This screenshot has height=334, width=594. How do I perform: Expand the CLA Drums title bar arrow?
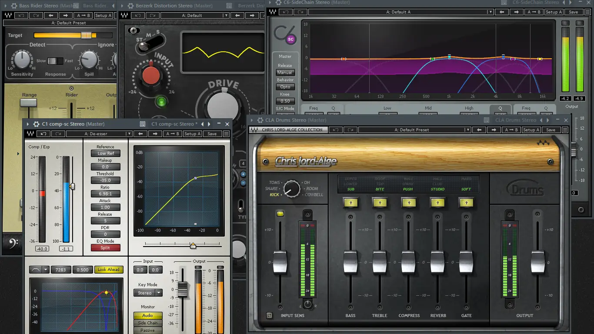click(x=251, y=120)
